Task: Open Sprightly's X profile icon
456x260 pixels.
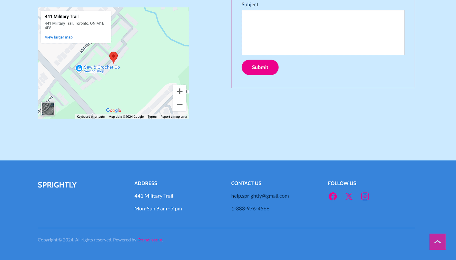Action: pos(349,196)
